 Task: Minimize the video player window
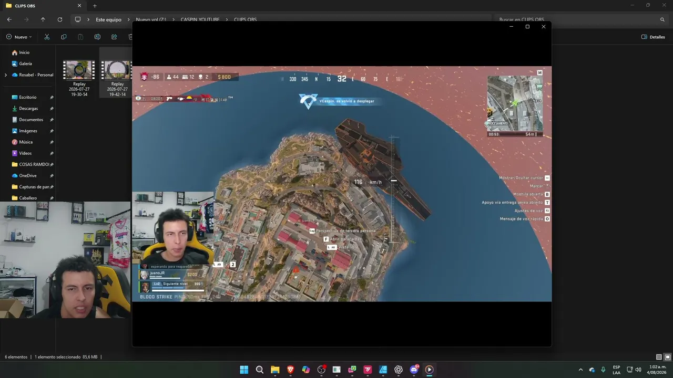click(511, 27)
